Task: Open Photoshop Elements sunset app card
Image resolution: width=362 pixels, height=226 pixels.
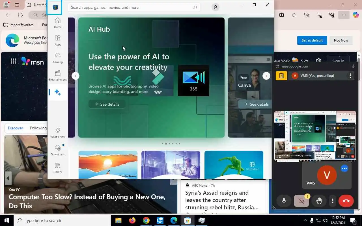Action: click(108, 165)
